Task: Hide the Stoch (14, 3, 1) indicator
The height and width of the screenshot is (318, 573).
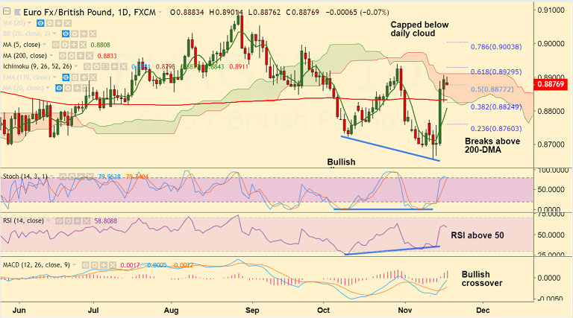Action: pyautogui.click(x=63, y=177)
